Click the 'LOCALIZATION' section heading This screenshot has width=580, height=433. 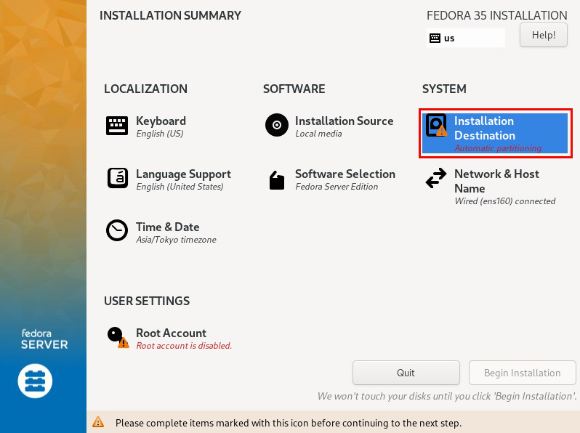146,89
